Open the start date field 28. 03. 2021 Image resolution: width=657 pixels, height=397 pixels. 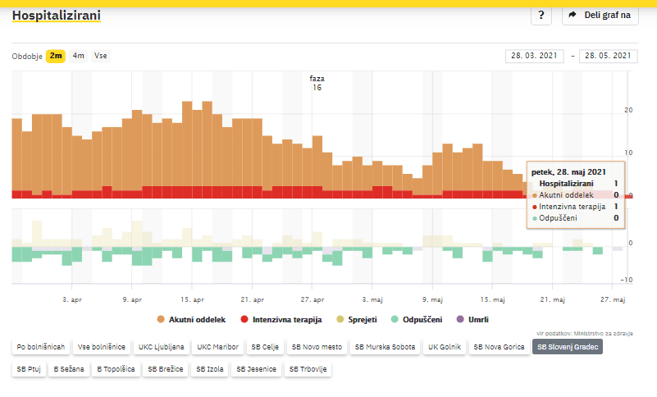click(536, 56)
